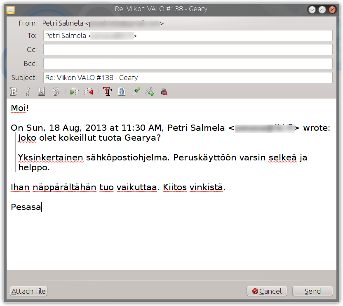Screen dimensions: 343x306
Task: Pick a text color with the eyedropper icon
Action: (x=136, y=92)
